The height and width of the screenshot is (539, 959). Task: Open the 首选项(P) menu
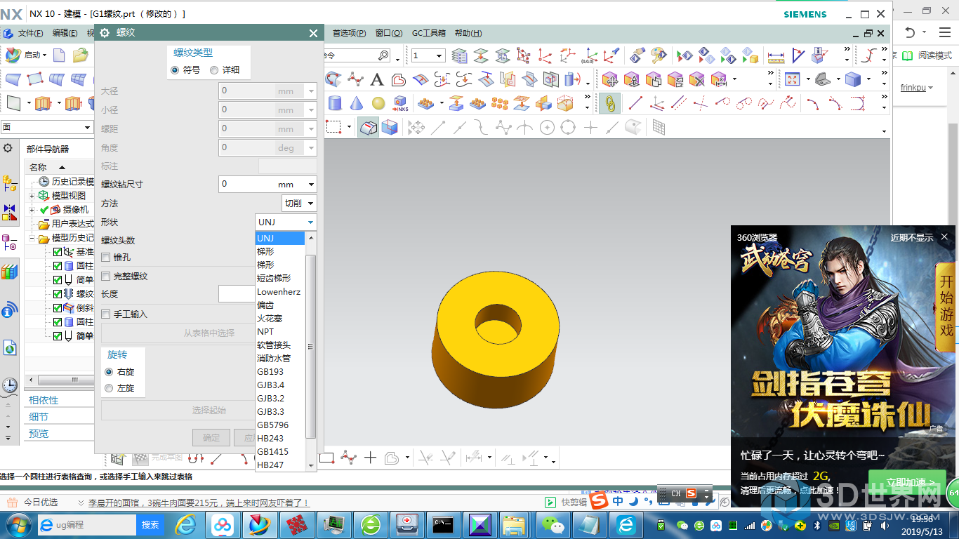349,33
